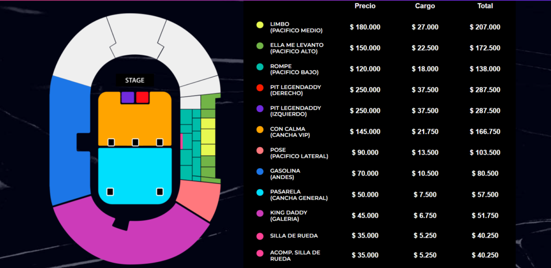Image resolution: width=551 pixels, height=268 pixels.
Task: Click the salmon POSE legend color dot
Action: pos(260,151)
